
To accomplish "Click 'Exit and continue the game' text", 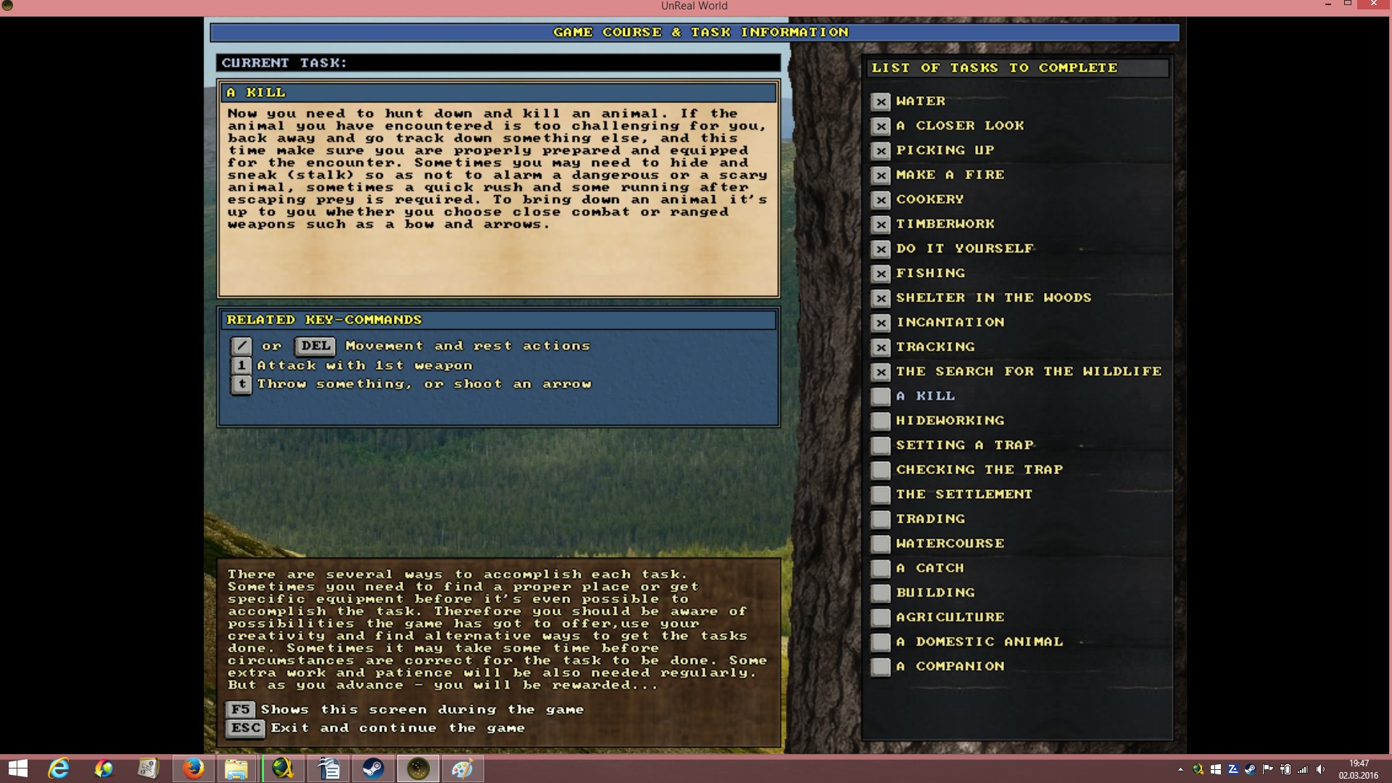I will [397, 728].
